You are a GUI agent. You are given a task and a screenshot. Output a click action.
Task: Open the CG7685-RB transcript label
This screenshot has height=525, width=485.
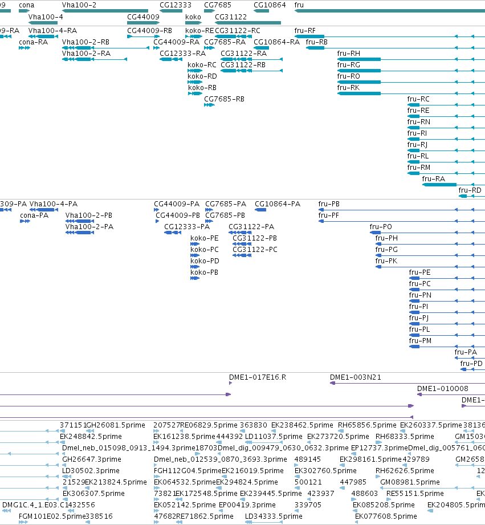(224, 99)
